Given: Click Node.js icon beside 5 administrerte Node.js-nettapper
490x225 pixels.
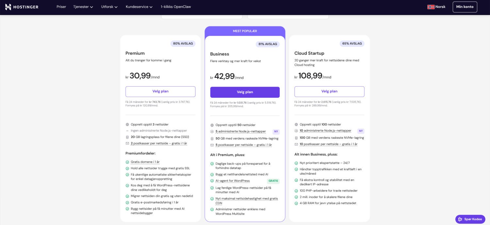Looking at the screenshot, I should tap(212, 132).
